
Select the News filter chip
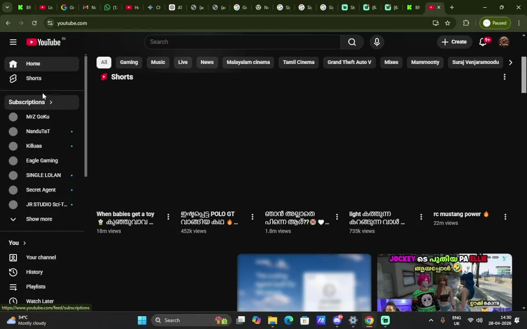point(207,62)
